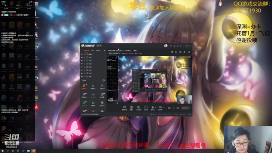Screen dimensions: 272x153
Task: Add a screen-capture source from the bottom toolbar
Action: pyautogui.click(x=124, y=108)
